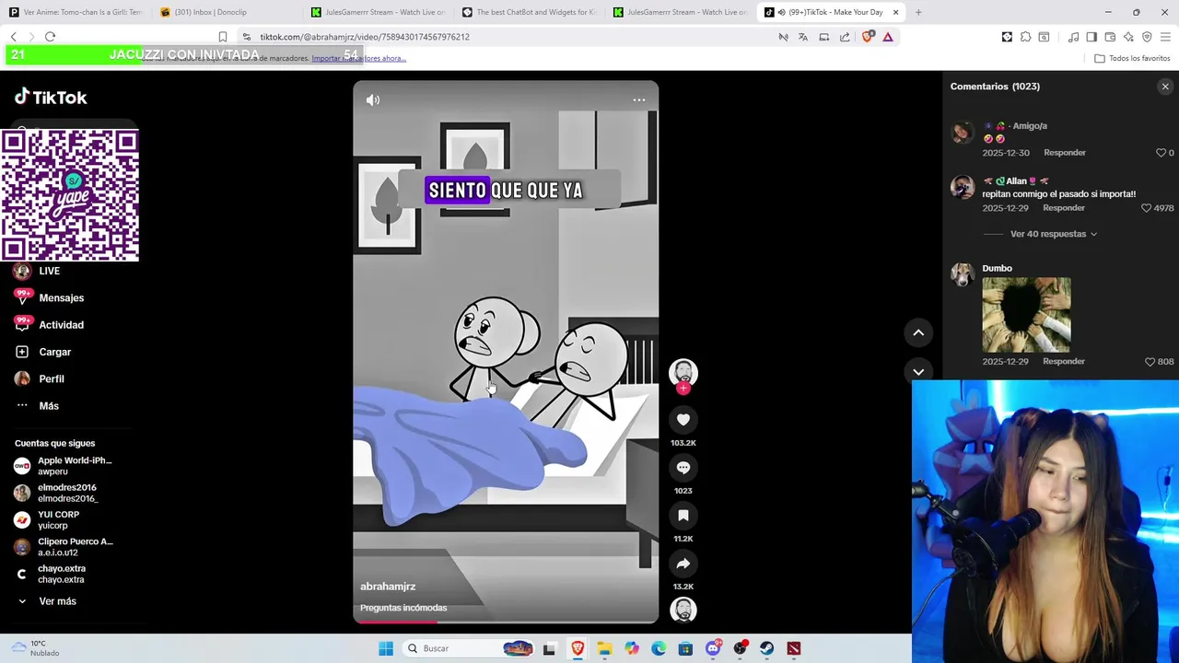Open File Explorer from the taskbar
The height and width of the screenshot is (663, 1179).
[x=604, y=648]
